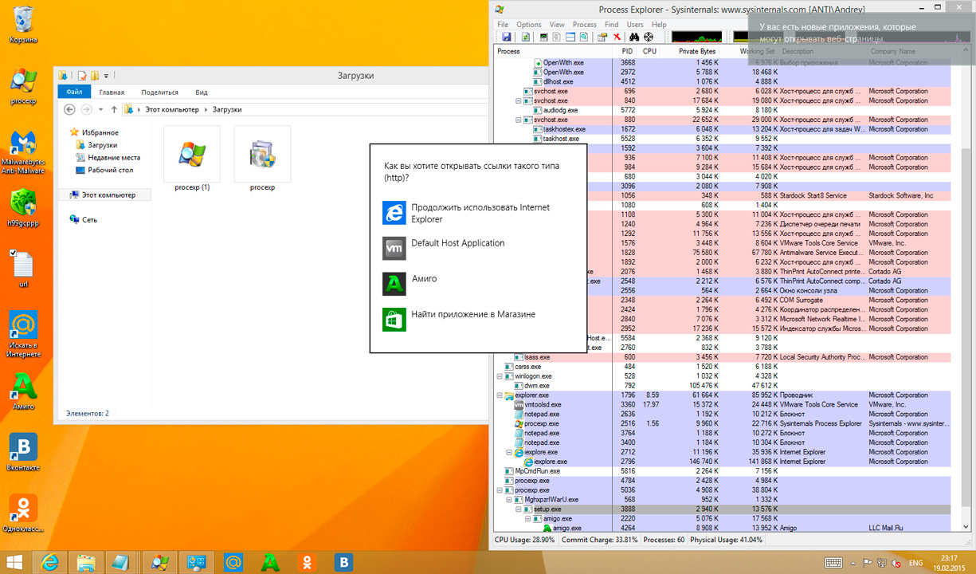976x574 pixels.
Task: Select Найти приложение в Магазине option
Action: pos(472,315)
